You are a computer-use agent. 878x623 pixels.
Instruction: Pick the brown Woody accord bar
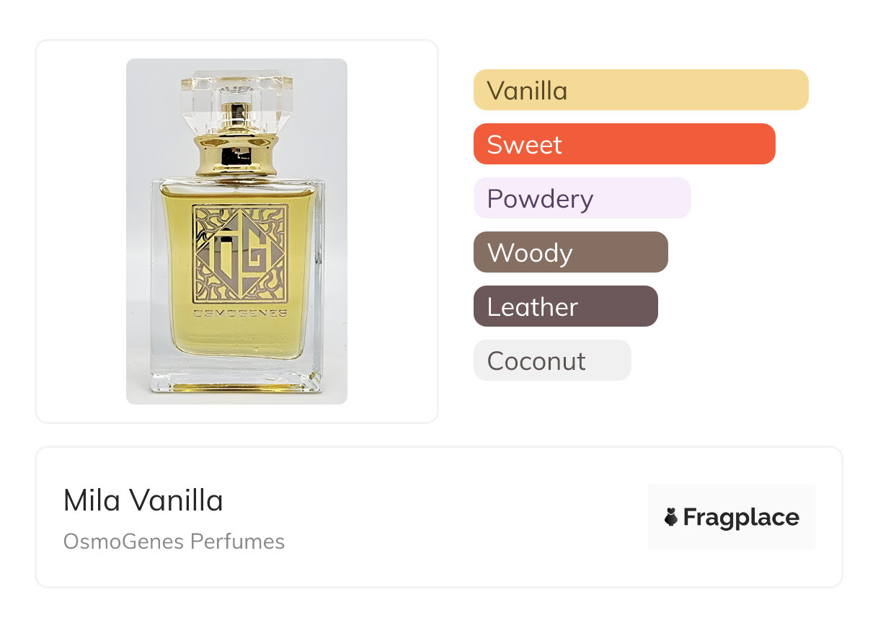point(570,252)
